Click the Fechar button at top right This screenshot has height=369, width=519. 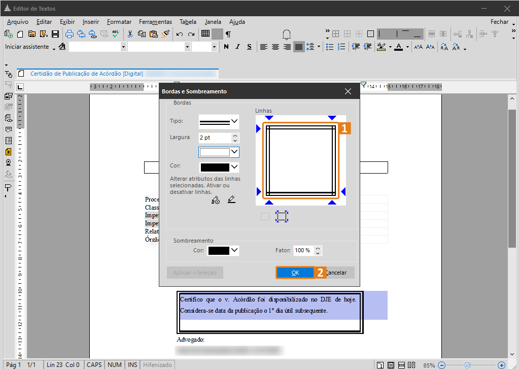click(499, 22)
